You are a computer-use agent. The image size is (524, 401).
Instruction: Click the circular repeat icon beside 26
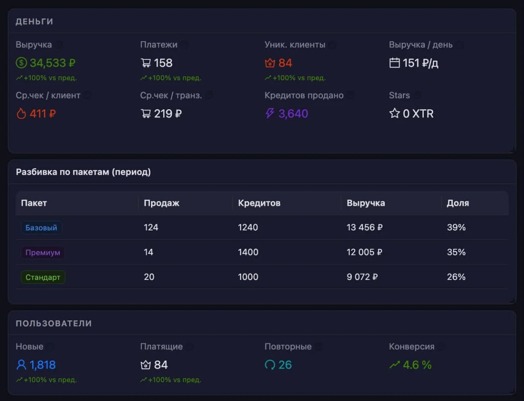[270, 365]
